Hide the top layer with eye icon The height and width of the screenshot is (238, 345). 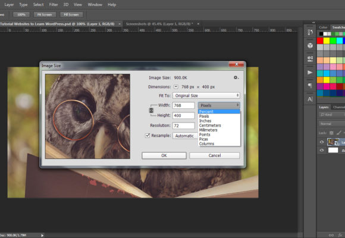322,142
